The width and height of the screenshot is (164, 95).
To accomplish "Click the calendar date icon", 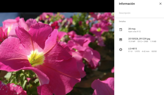I will click(x=121, y=29).
